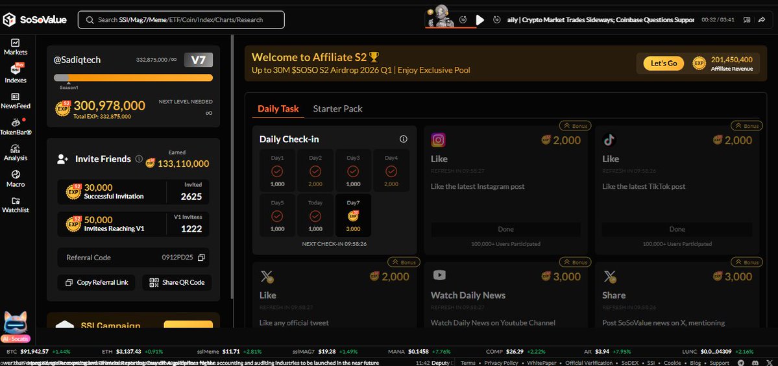Click the ssiMeme $11.71 ticker
The height and width of the screenshot is (366, 778).
[x=228, y=352]
